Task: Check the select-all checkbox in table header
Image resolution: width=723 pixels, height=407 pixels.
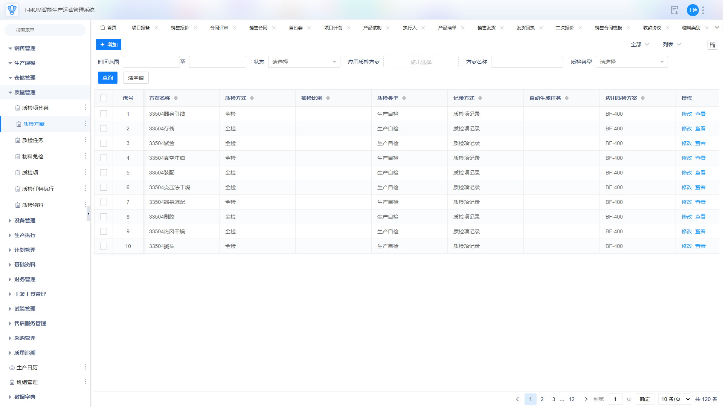Action: (104, 98)
